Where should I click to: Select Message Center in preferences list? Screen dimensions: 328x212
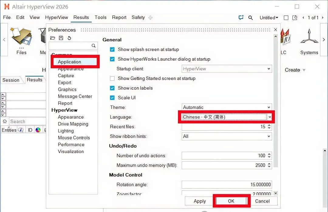point(75,96)
